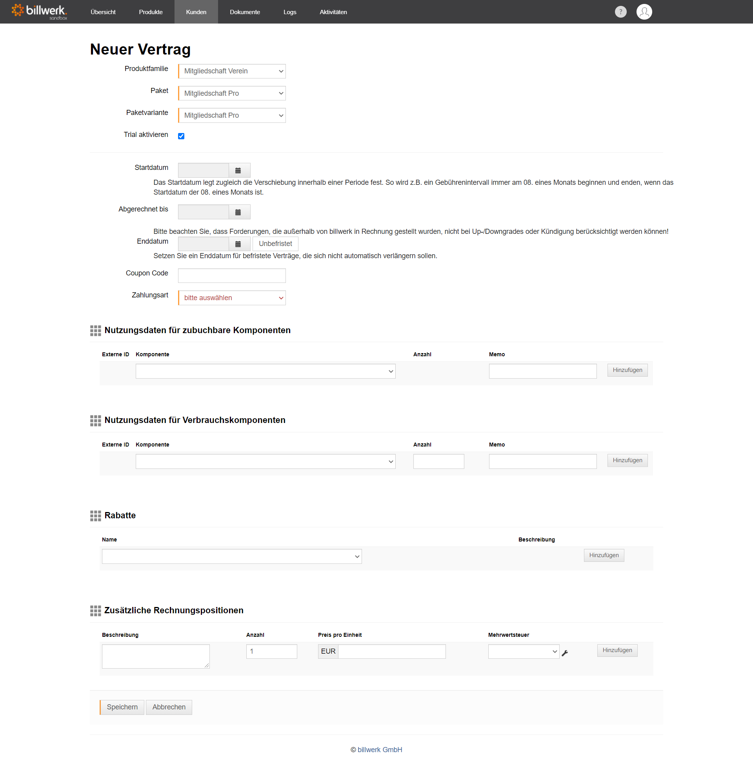Click Hinzufügen in Rabatte section
This screenshot has height=760, width=753.
[x=604, y=555]
